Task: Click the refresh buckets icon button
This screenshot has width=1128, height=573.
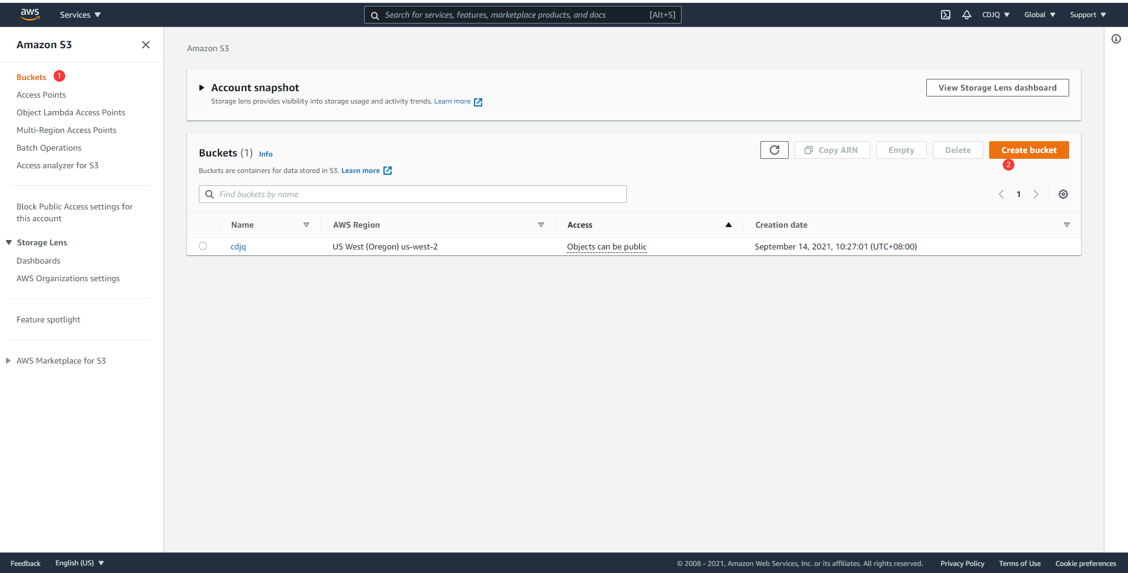Action: coord(775,150)
